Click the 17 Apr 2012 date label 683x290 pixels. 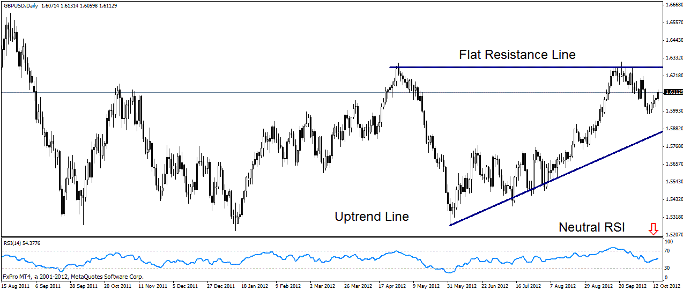(x=392, y=286)
